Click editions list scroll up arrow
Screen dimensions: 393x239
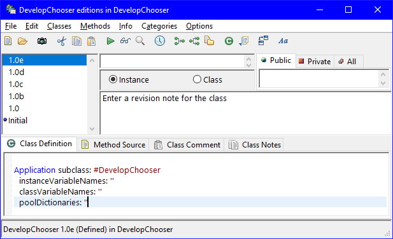pos(92,60)
